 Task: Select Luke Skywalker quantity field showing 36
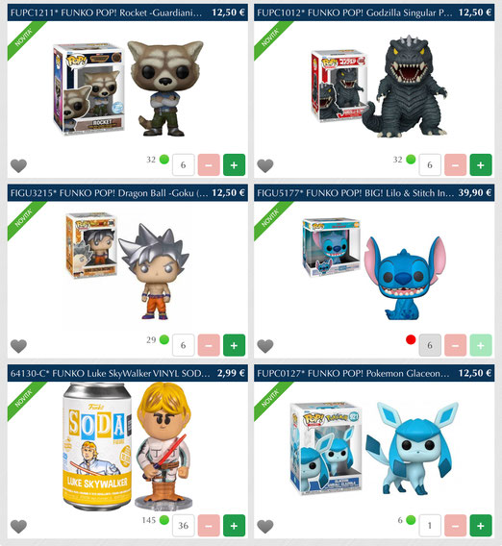point(184,526)
